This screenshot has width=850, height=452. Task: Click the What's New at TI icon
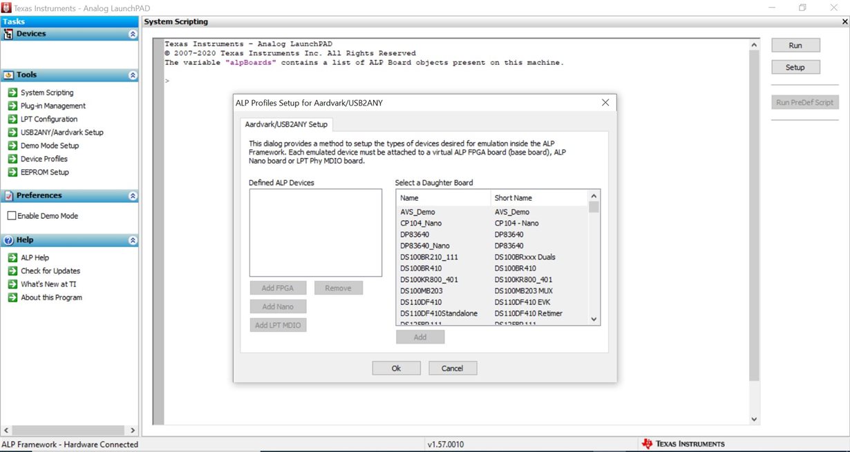(12, 284)
